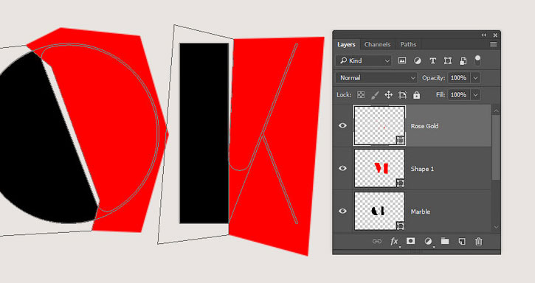Hide the Rose Gold layer

(342, 126)
